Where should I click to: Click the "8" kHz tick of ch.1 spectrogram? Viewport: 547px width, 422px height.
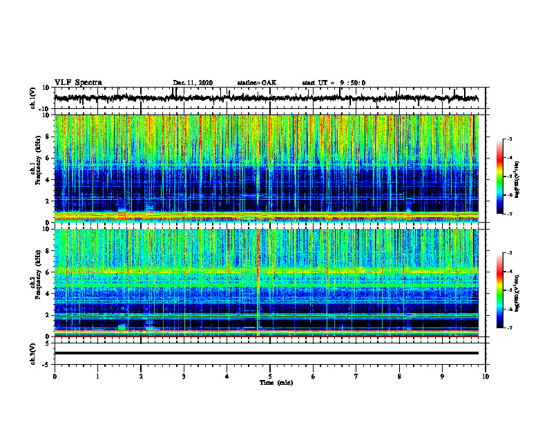pyautogui.click(x=48, y=137)
